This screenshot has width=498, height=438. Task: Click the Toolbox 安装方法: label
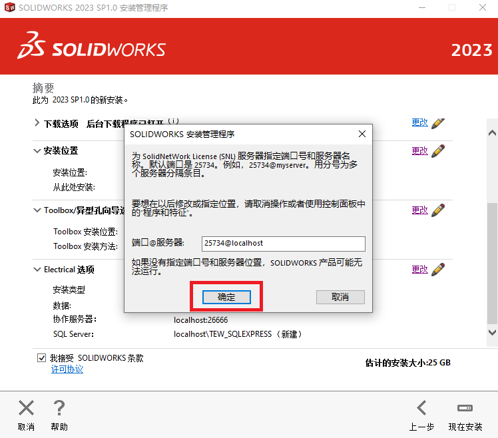[85, 246]
